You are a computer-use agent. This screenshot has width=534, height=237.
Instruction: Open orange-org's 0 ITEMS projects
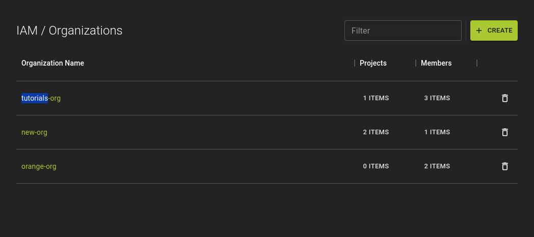coord(376,166)
